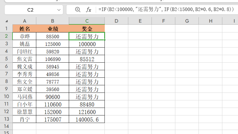Open the fx insert function dialog
238x134 pixels.
tap(89, 10)
